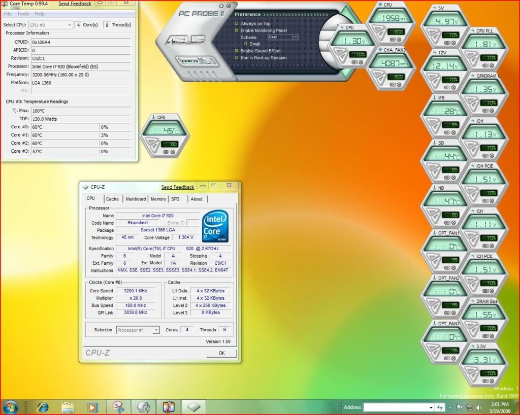Image resolution: width=520 pixels, height=415 pixels.
Task: Open the SPD tab in CPU-Z
Action: 175,199
